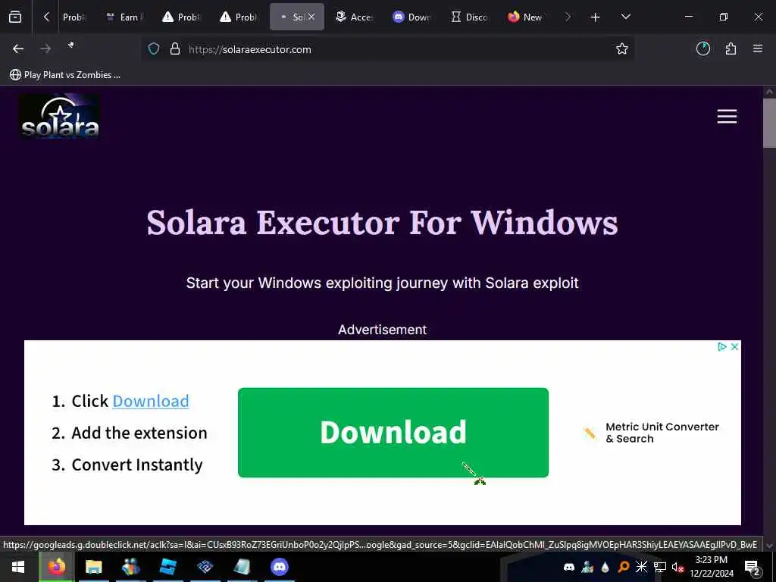The height and width of the screenshot is (582, 776).
Task: Open the Windows Start menu
Action: click(18, 567)
